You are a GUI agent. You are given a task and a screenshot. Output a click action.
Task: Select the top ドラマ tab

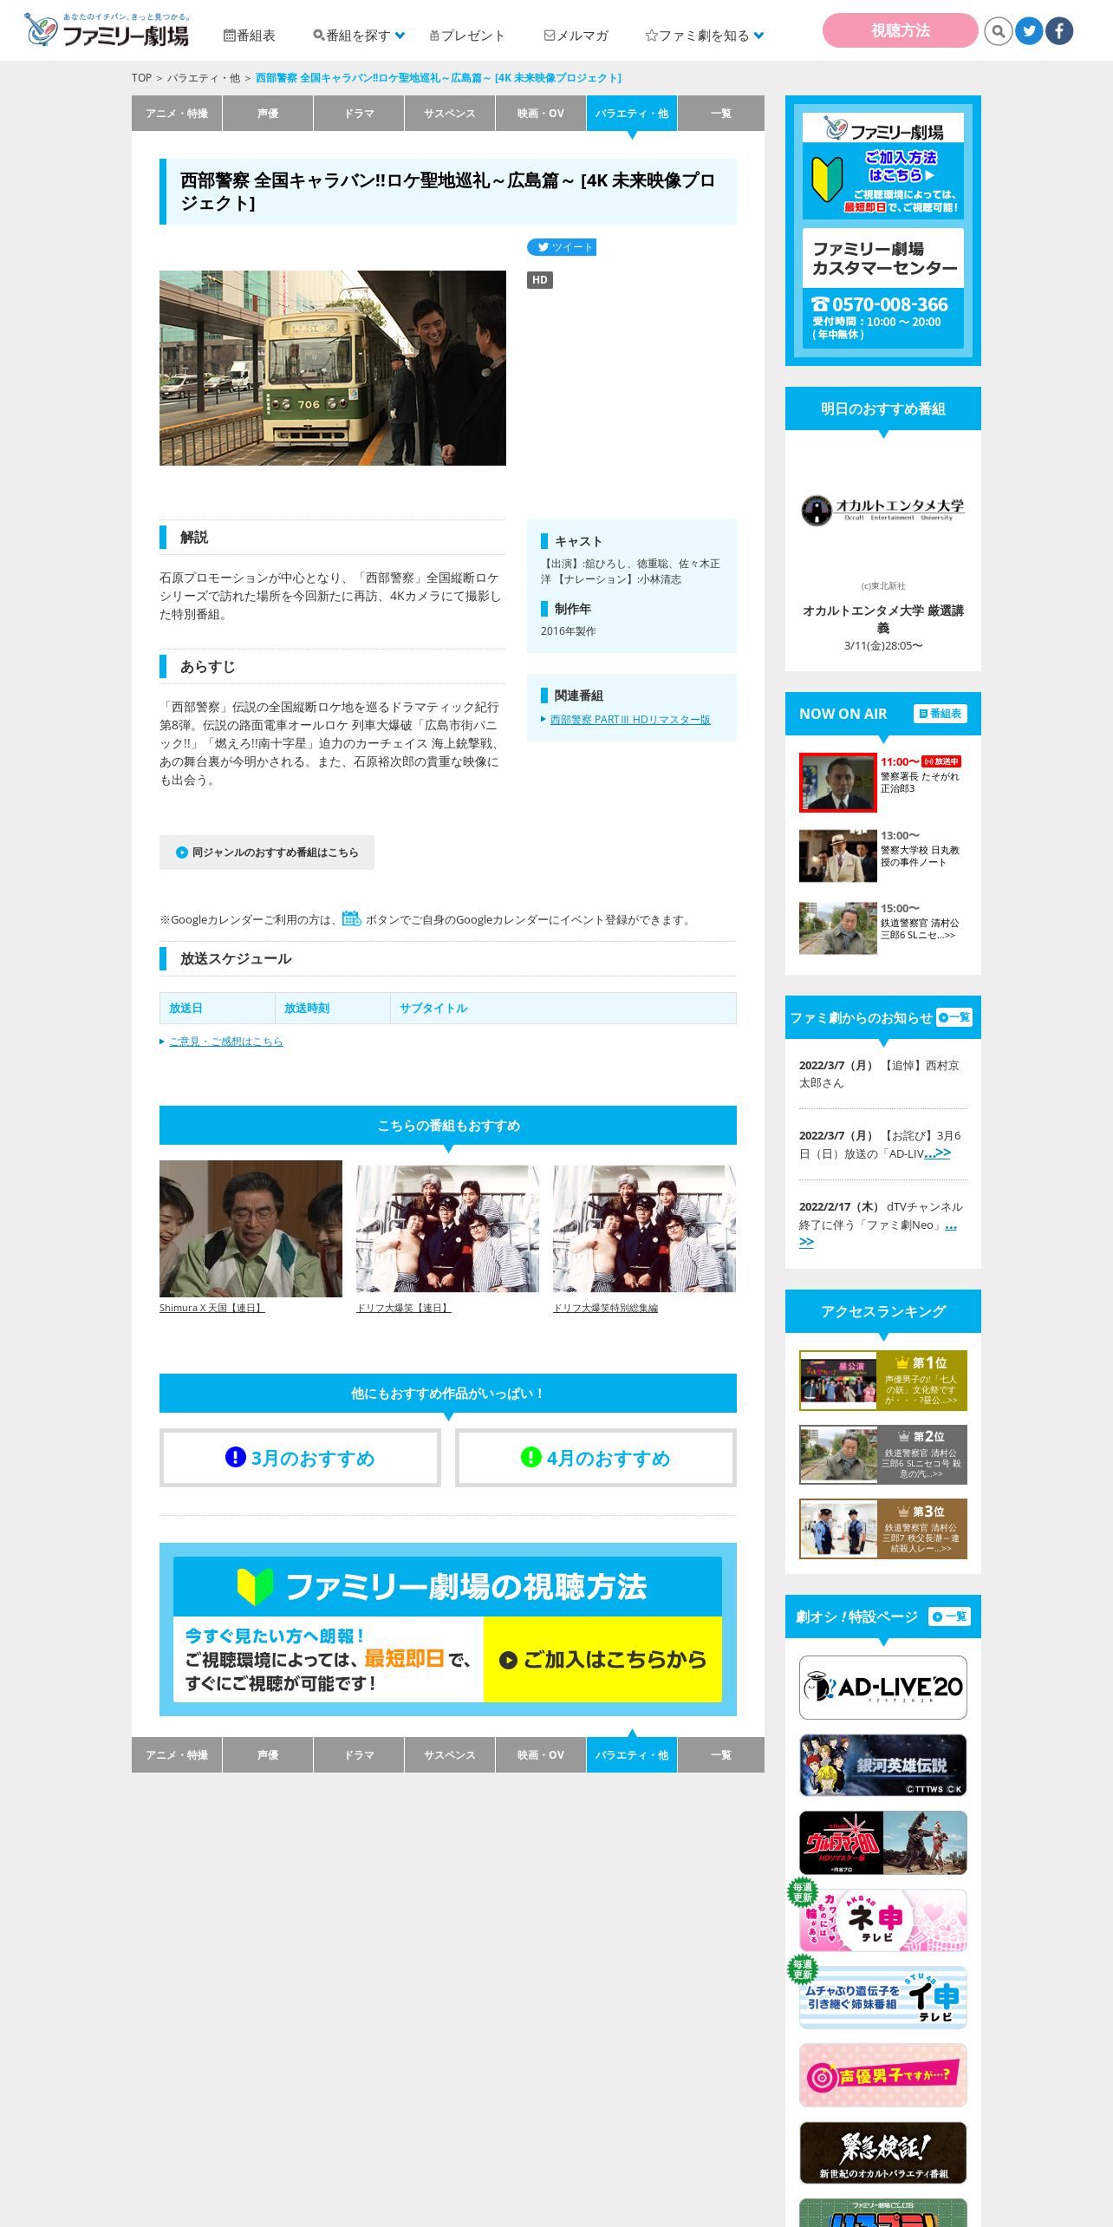359,114
